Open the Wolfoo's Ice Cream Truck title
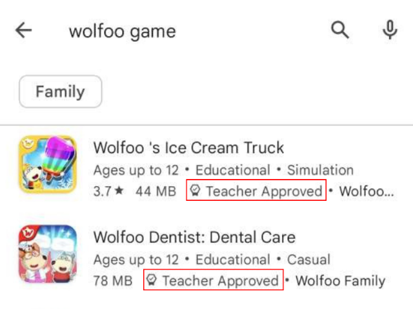Image resolution: width=413 pixels, height=309 pixels. (x=188, y=147)
